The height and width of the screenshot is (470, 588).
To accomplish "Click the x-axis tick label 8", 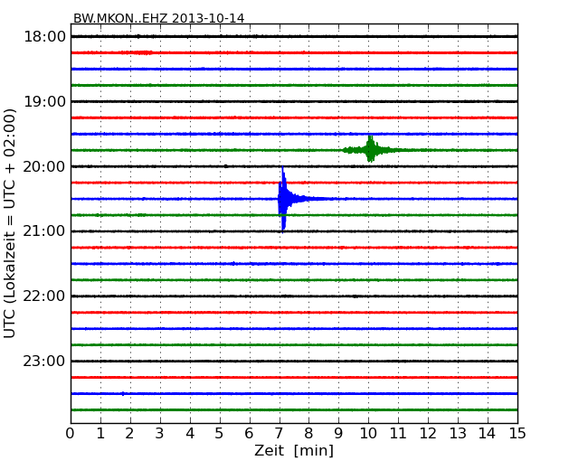I will point(308,434).
